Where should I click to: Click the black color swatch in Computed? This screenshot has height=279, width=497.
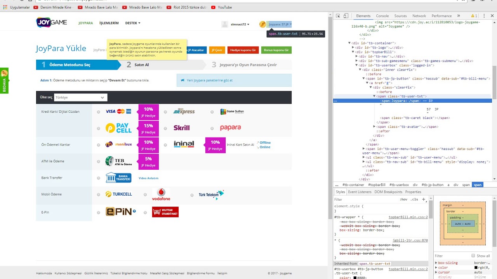coord(476,268)
